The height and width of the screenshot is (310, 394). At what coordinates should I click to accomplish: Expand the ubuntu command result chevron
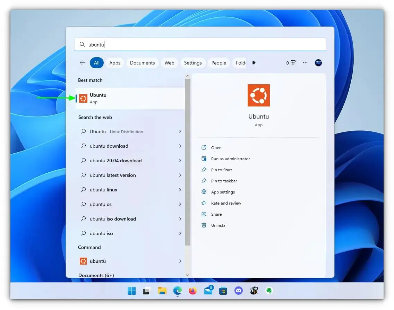tap(180, 261)
